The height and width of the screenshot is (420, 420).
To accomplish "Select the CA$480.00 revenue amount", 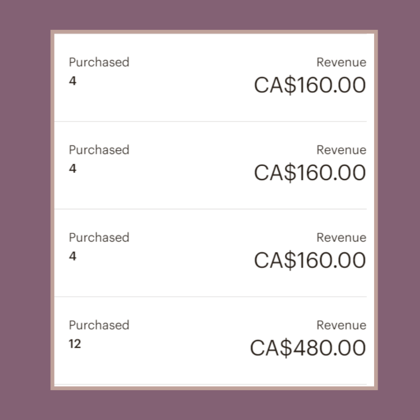I will coord(308,348).
